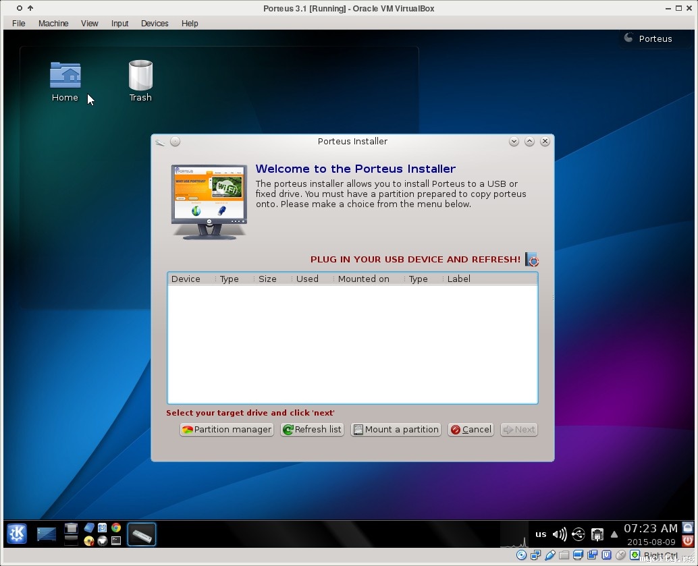Click the 07:23 AM clock
Image resolution: width=698 pixels, height=566 pixels.
coord(650,528)
